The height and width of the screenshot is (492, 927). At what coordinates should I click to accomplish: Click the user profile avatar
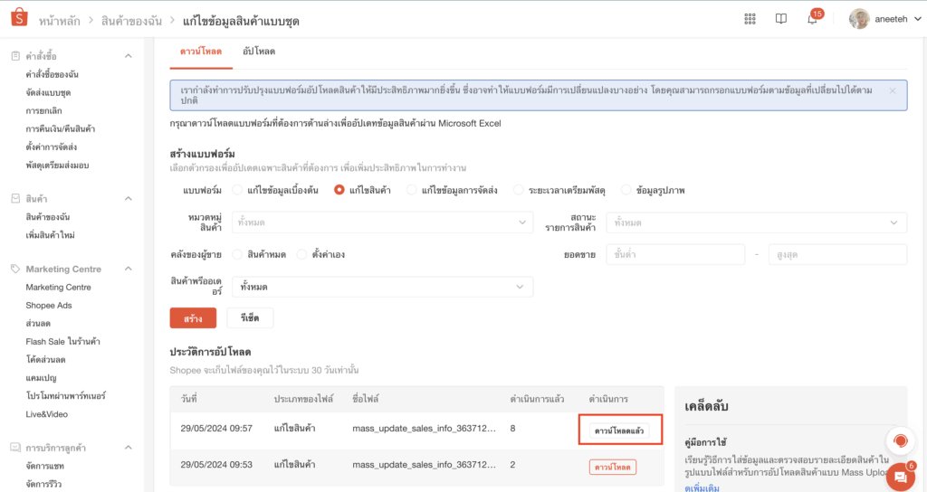click(859, 19)
